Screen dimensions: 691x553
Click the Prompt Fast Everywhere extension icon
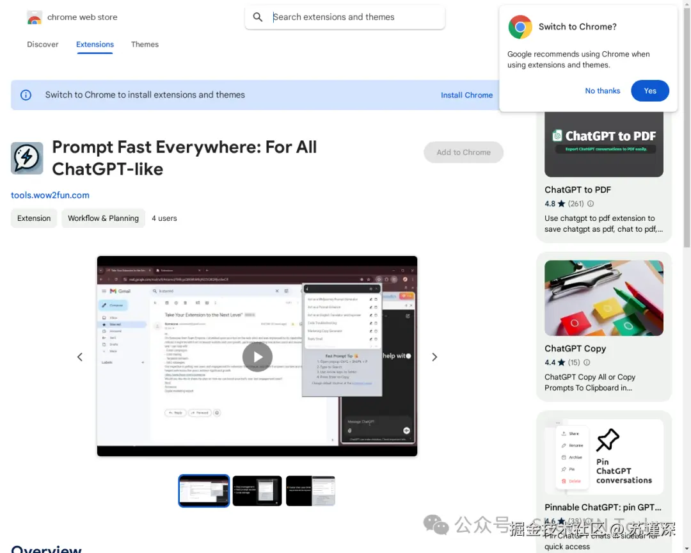point(27,158)
